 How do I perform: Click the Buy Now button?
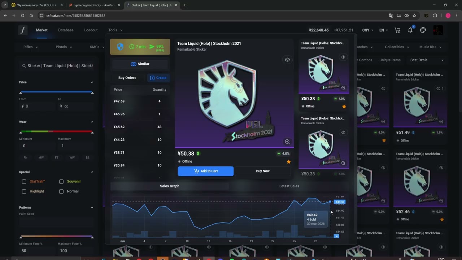click(x=263, y=171)
